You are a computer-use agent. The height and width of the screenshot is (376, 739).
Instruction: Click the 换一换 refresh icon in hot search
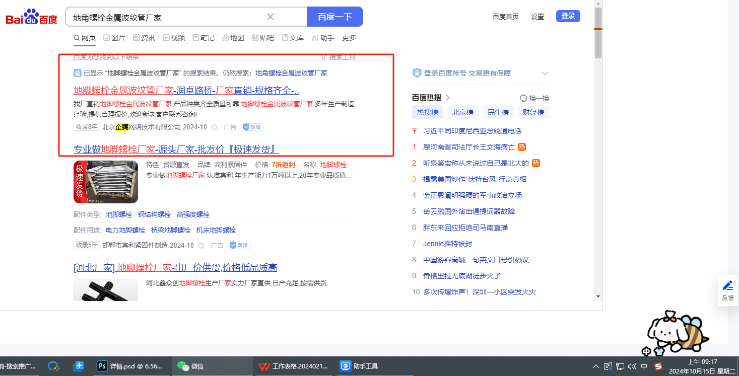(x=523, y=98)
